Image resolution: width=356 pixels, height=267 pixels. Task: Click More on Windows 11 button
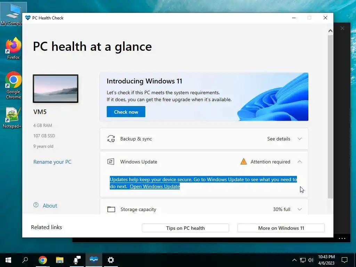point(281,228)
